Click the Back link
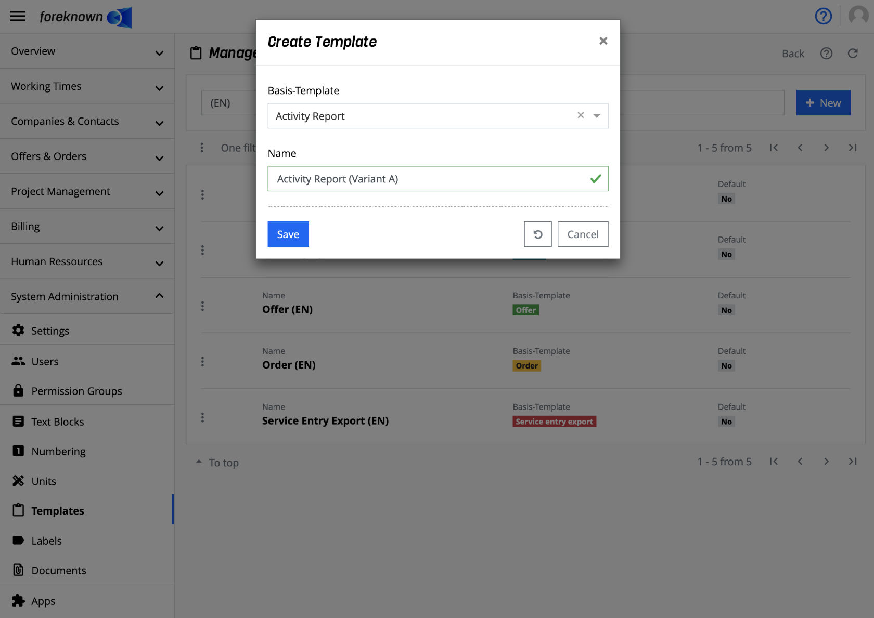This screenshot has height=618, width=874. (x=793, y=54)
